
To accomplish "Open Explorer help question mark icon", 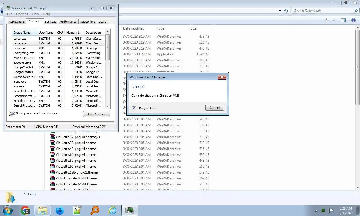I will coord(354,20).
